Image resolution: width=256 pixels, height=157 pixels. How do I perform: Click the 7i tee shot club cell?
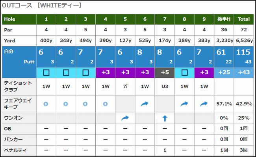[x=125, y=86]
